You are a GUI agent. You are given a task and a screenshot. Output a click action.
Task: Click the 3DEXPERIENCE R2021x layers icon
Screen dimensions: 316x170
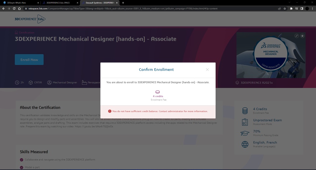pyautogui.click(x=237, y=83)
